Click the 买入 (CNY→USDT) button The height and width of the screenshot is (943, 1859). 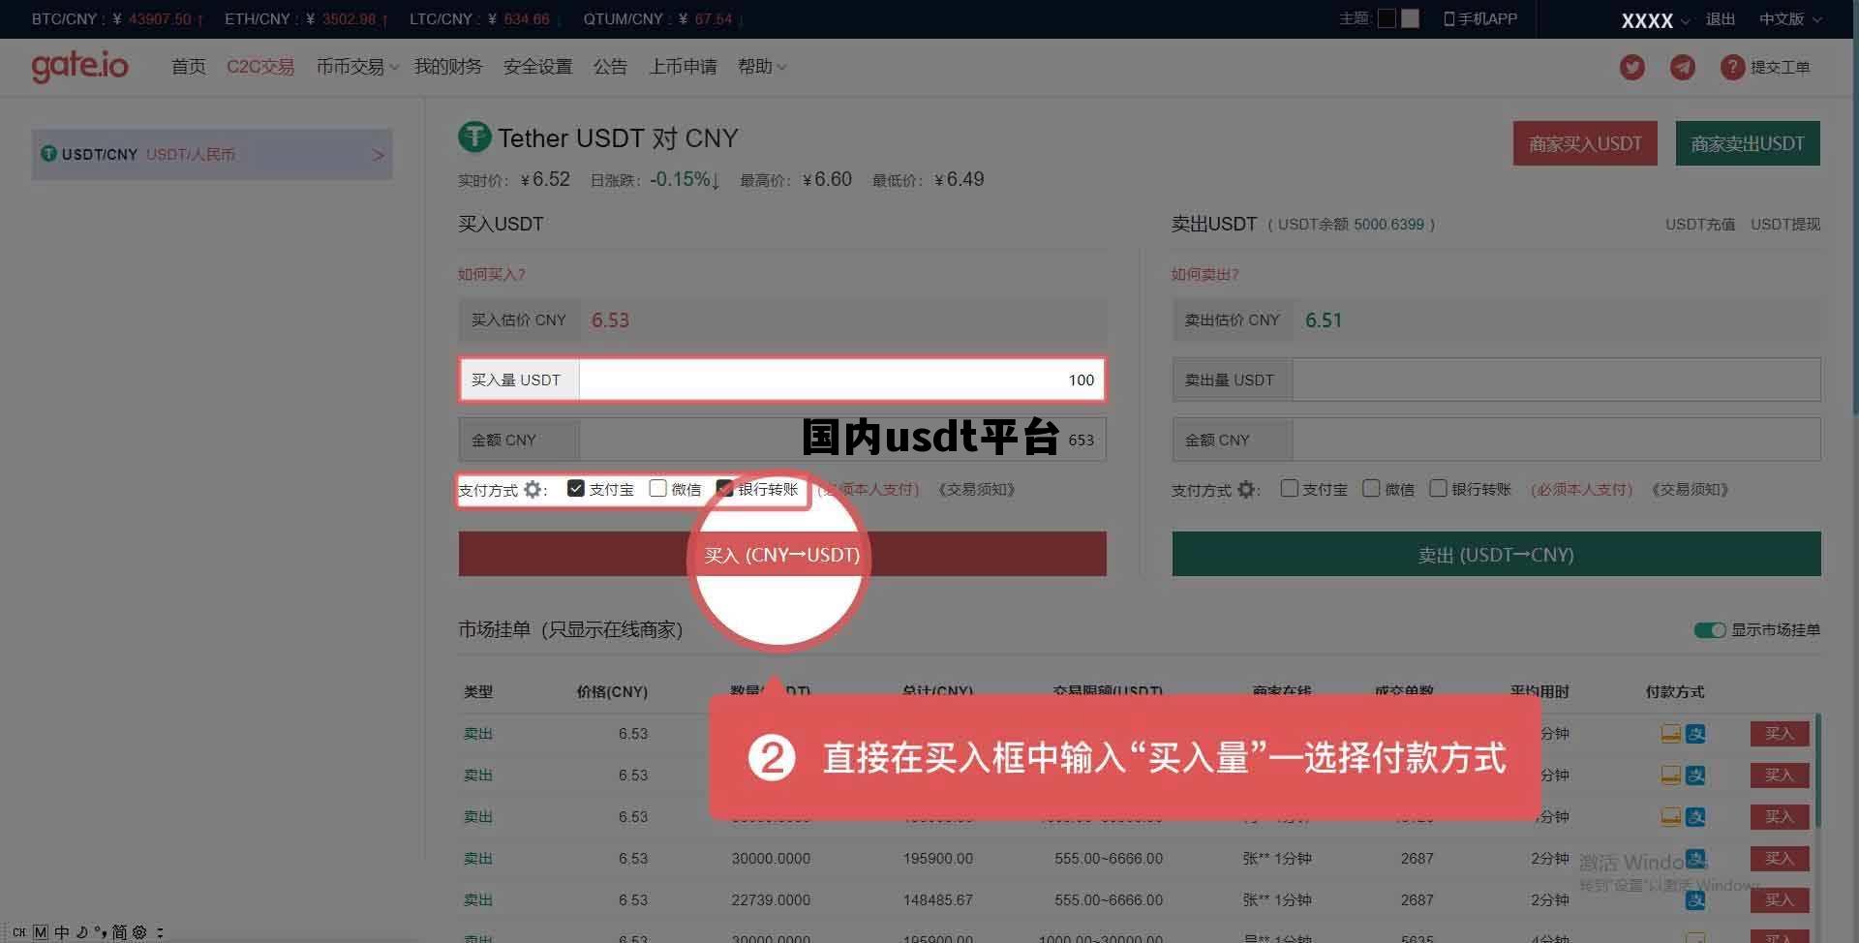pos(782,554)
